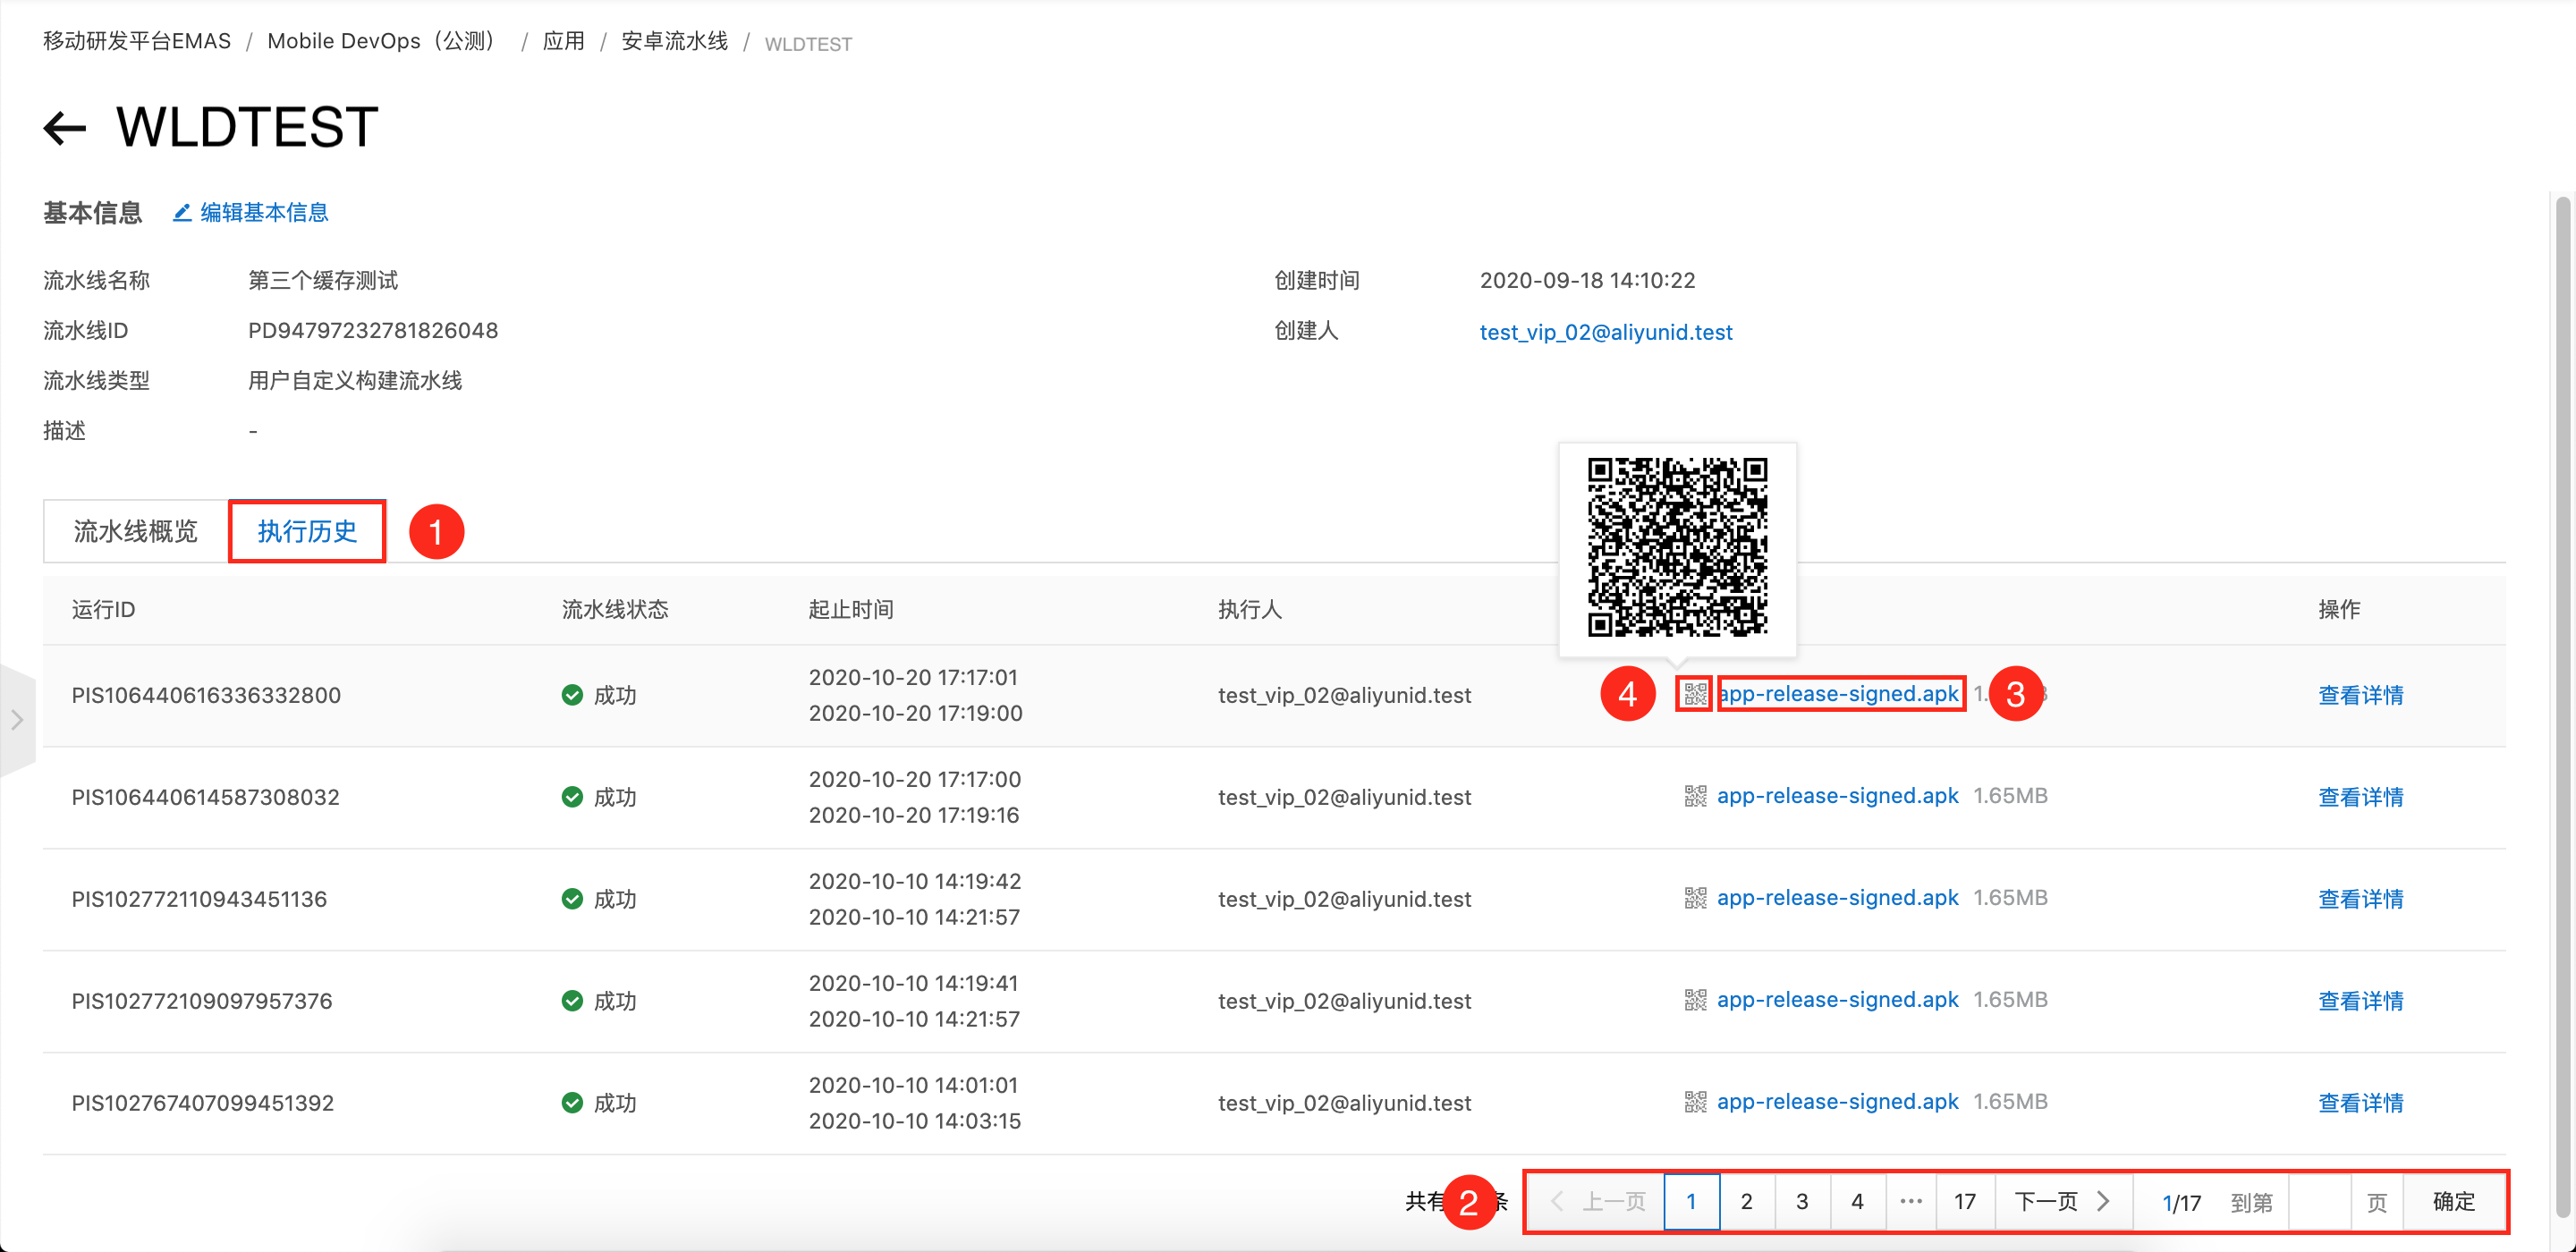Click the 1.65MB size in row PIS106440614587308032
Image resolution: width=2576 pixels, height=1252 pixels.
(x=2010, y=796)
